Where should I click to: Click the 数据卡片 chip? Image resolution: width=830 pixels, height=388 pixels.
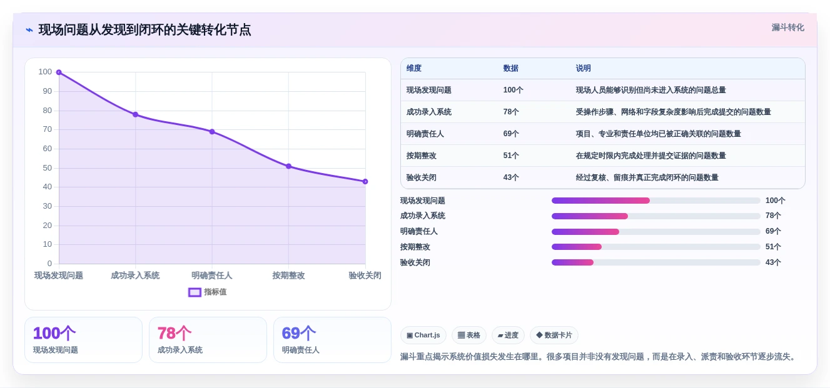coord(554,336)
